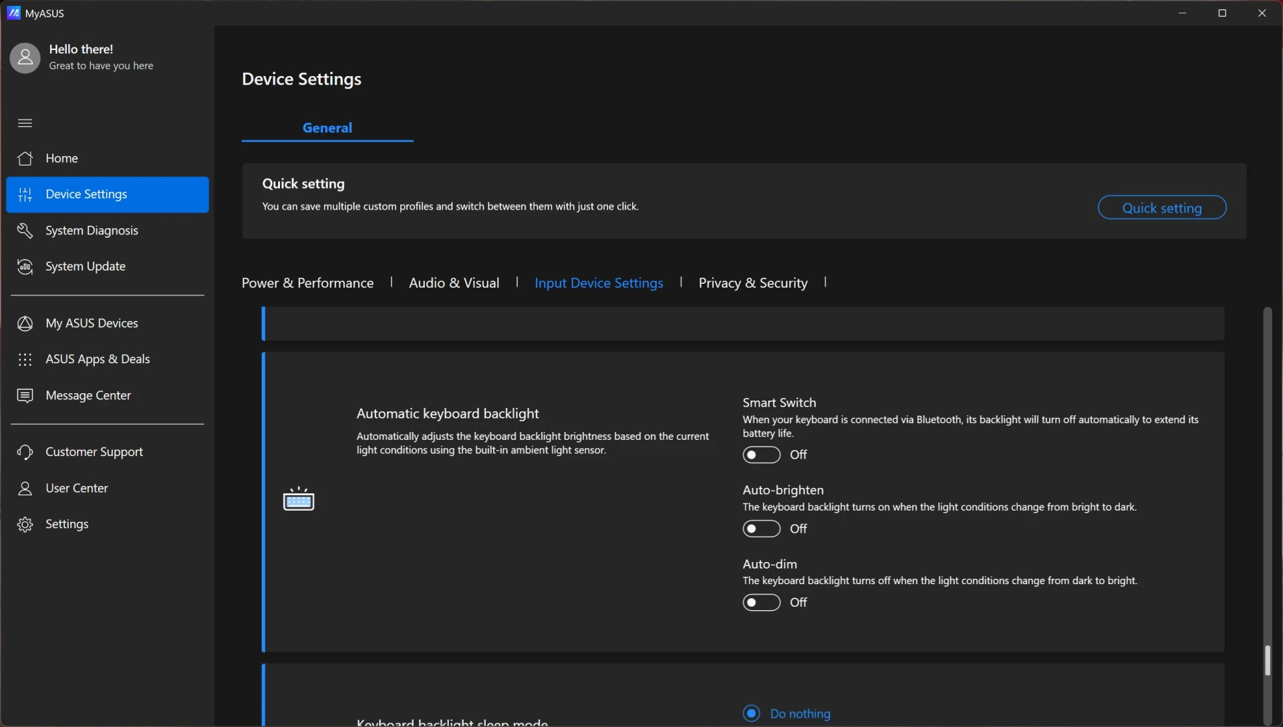The height and width of the screenshot is (727, 1283).
Task: Select the Do nothing radio option
Action: pos(751,713)
